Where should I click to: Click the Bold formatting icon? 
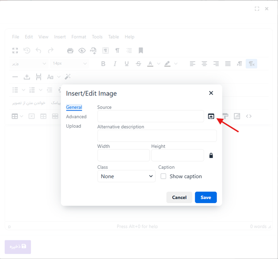coord(103,64)
